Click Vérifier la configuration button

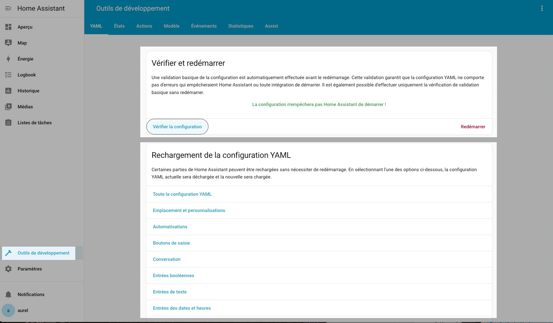click(x=177, y=127)
